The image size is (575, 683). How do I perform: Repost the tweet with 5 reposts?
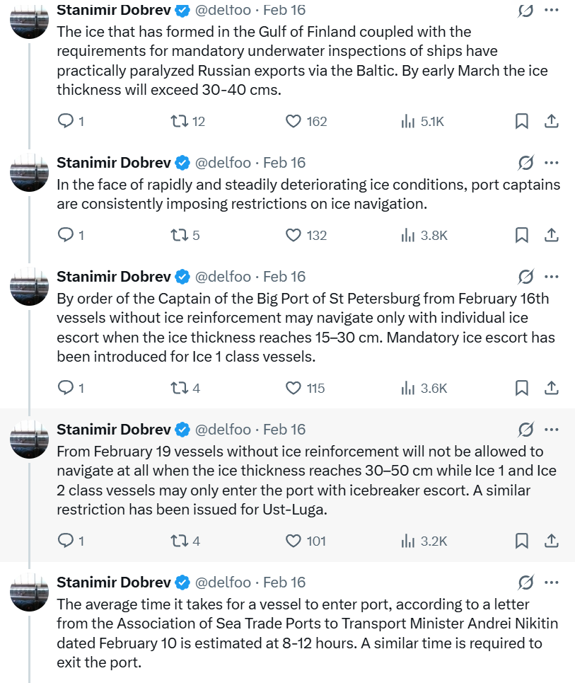point(180,235)
